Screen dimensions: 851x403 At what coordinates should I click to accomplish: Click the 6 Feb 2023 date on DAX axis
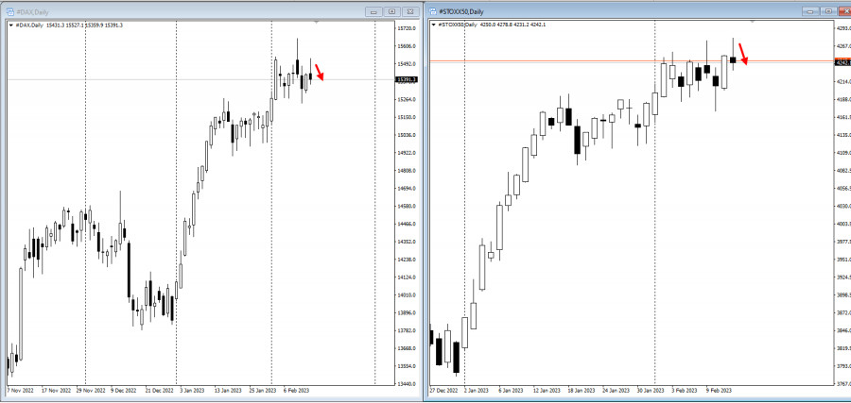(x=296, y=390)
